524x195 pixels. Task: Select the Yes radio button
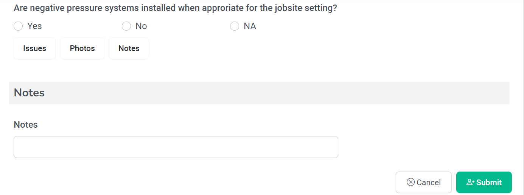pyautogui.click(x=18, y=26)
